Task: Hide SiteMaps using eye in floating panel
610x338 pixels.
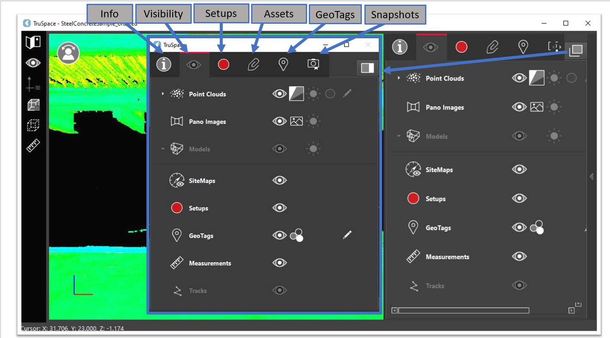Action: (279, 181)
